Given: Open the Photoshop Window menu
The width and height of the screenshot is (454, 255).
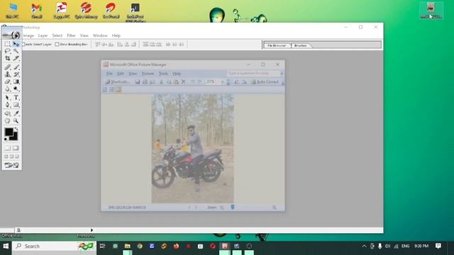Looking at the screenshot, I should pyautogui.click(x=100, y=35).
